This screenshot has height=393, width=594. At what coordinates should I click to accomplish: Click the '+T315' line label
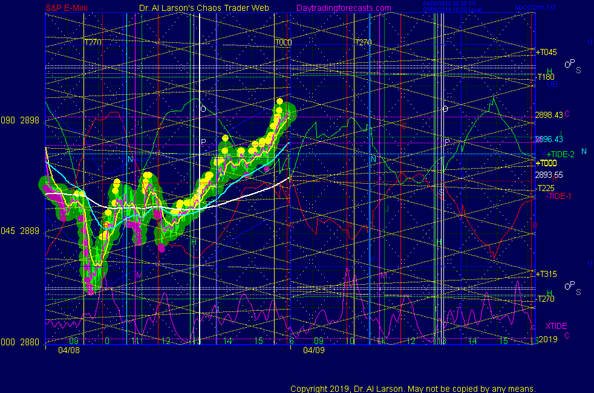tap(546, 274)
